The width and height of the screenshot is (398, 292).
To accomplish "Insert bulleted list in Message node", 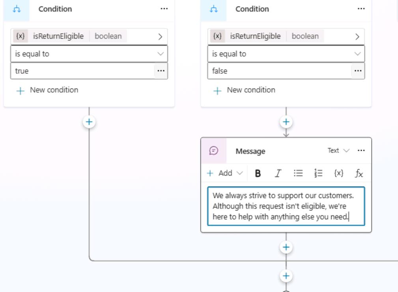I will (x=298, y=174).
